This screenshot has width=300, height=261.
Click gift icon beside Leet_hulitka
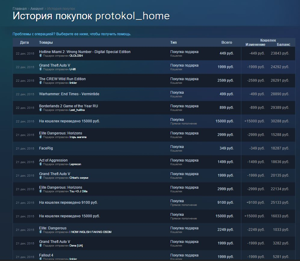click(40, 110)
